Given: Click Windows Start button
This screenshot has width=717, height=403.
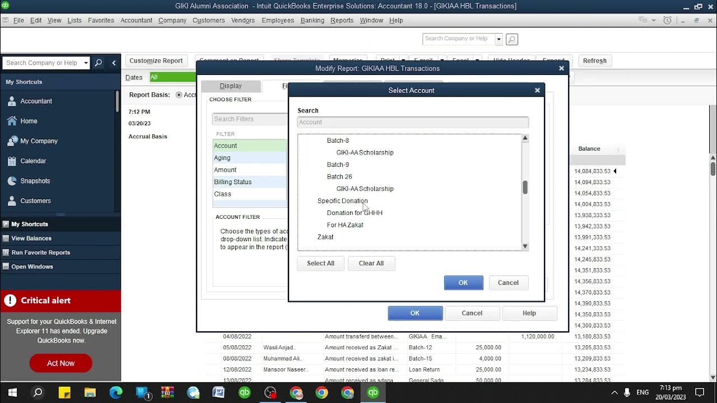Looking at the screenshot, I should coord(12,392).
